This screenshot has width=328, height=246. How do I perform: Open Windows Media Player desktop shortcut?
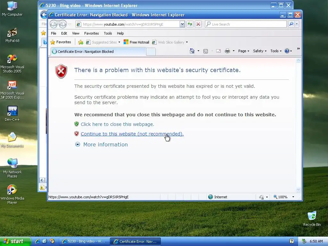12,194
